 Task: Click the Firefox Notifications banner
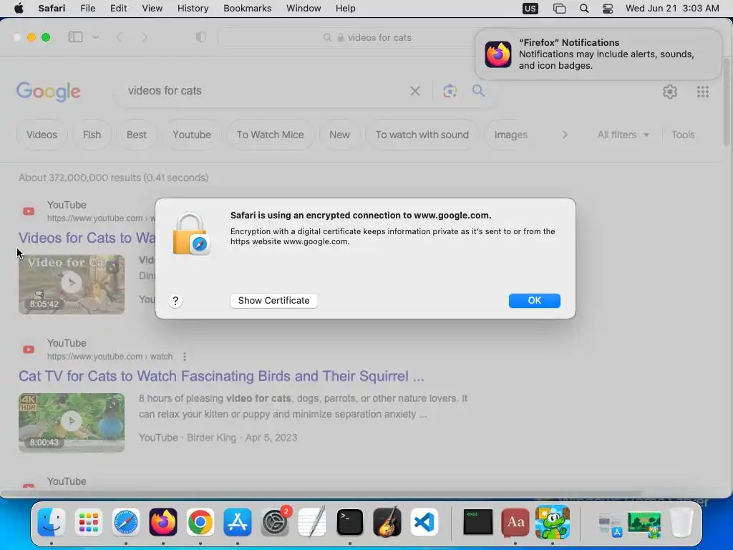tap(598, 54)
